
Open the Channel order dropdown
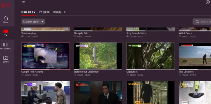(x=33, y=22)
